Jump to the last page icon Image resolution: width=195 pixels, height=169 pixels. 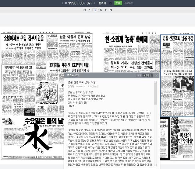[111, 10]
